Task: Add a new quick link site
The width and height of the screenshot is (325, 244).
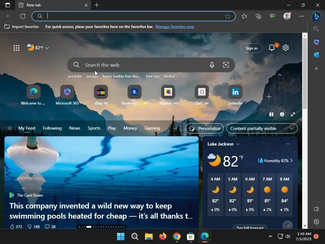Action: [269, 97]
